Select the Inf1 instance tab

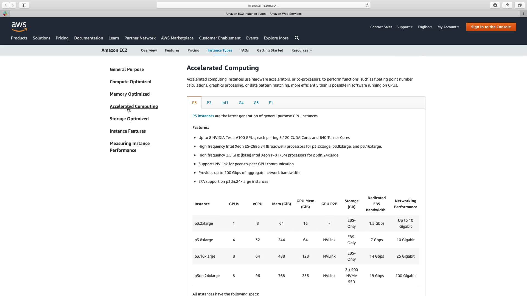[225, 103]
